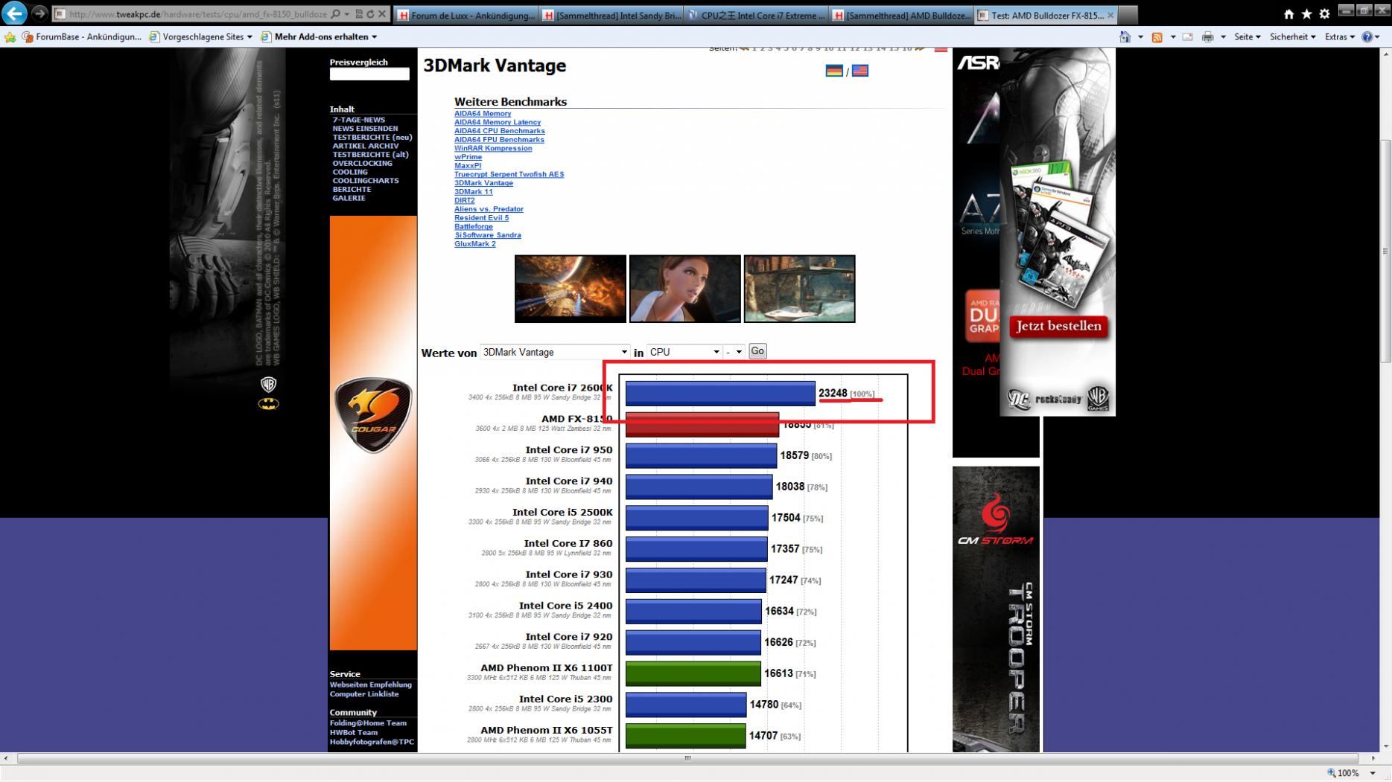
Task: Open the GluxMark 2 link
Action: pos(475,244)
